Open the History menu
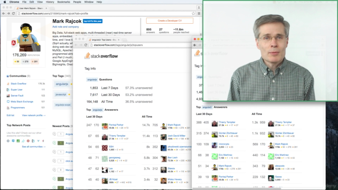 pos(50,2)
